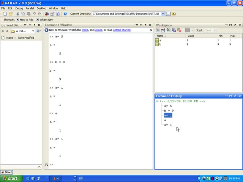Viewport: 243px width, 182px height.
Task: Open the MA... folder dropdown in Current Directory
Action: (x=33, y=31)
